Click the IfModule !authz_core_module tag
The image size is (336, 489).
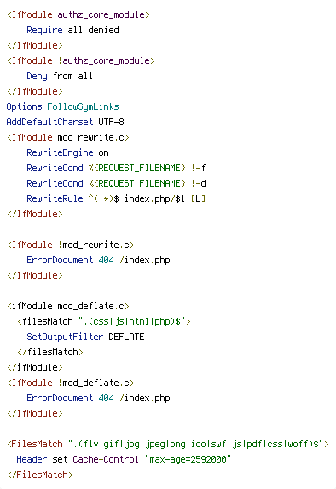[x=81, y=60]
